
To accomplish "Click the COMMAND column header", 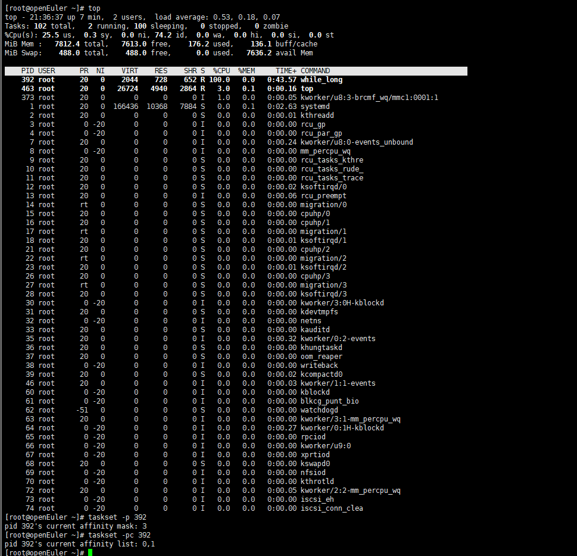I will point(315,71).
